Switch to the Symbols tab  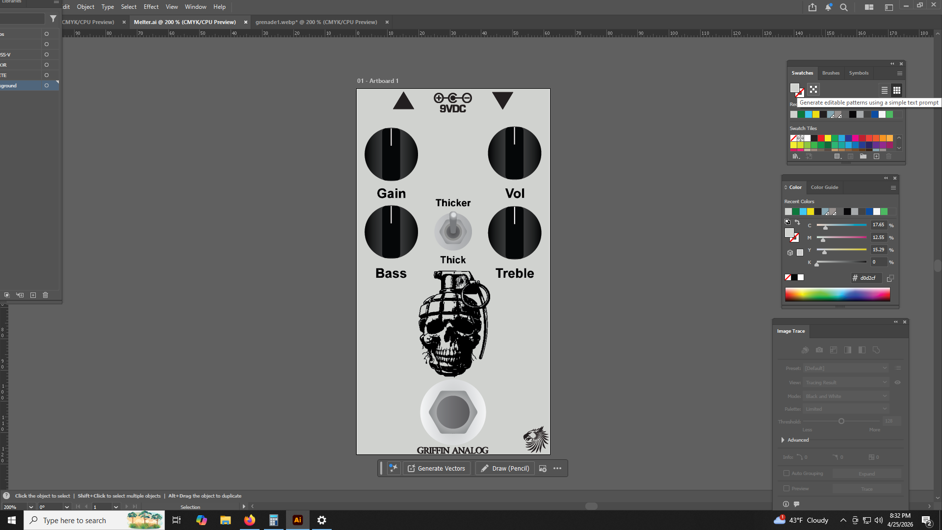click(x=859, y=73)
